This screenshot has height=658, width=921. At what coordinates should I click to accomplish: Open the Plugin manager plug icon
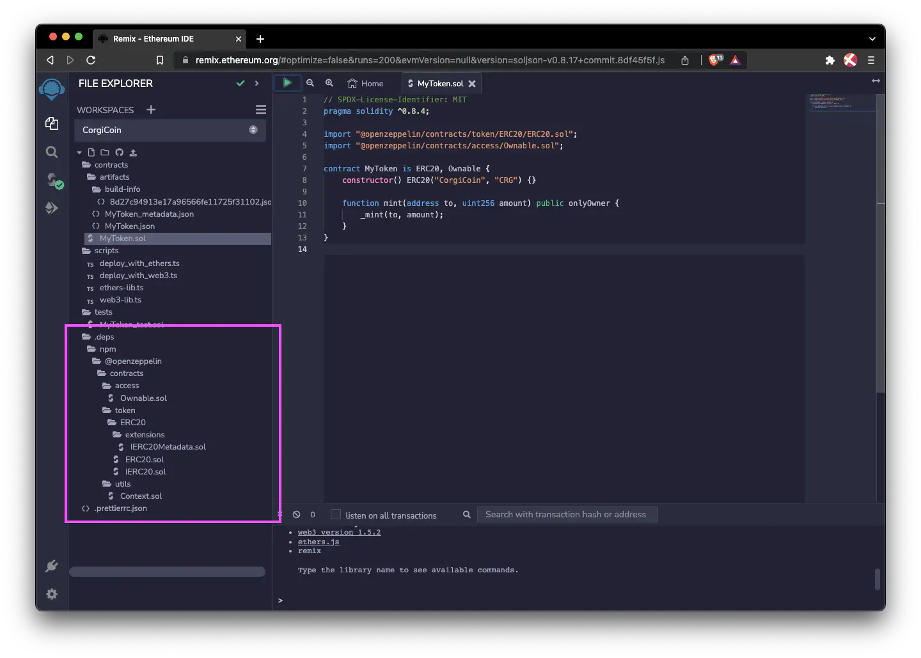tap(52, 566)
